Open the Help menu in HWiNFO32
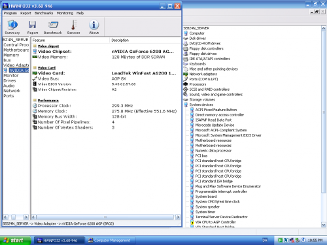327x245 pixels. (80, 13)
